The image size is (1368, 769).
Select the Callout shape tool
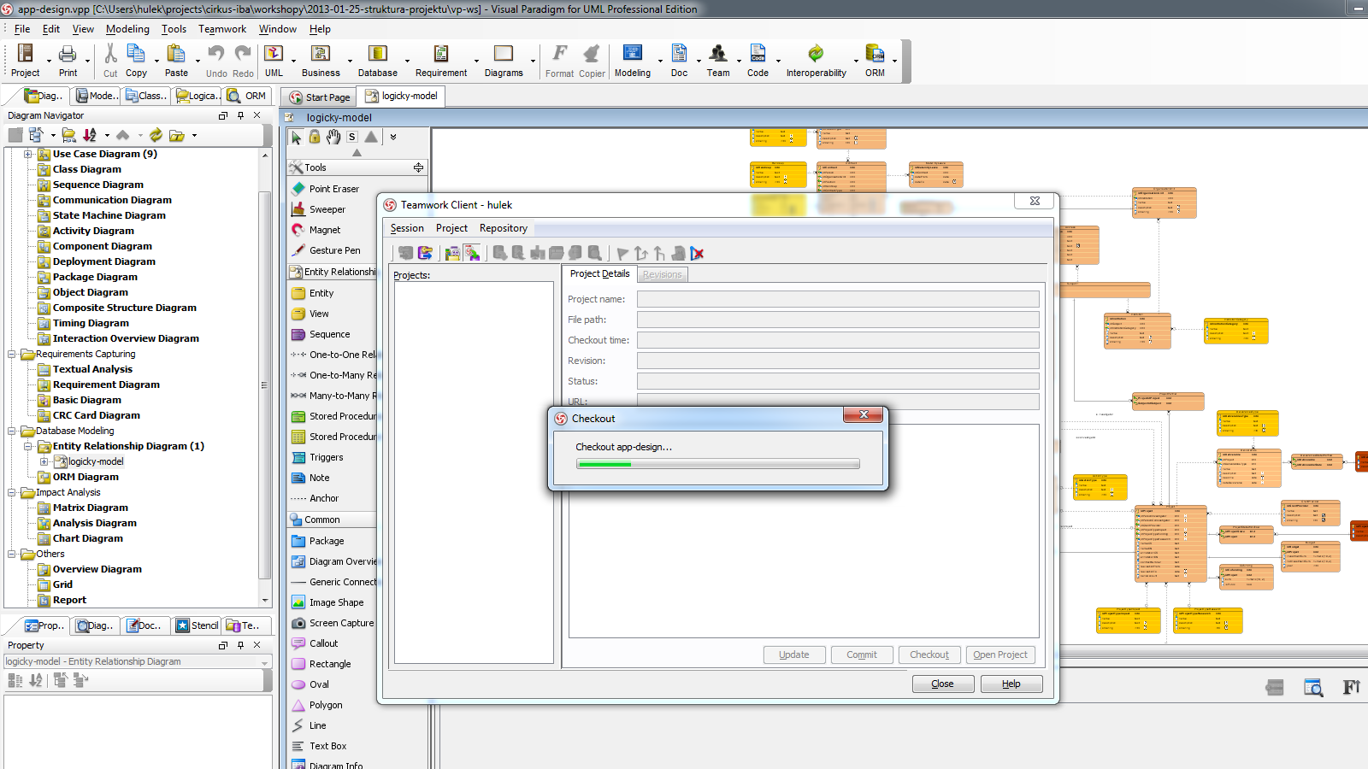coord(323,643)
